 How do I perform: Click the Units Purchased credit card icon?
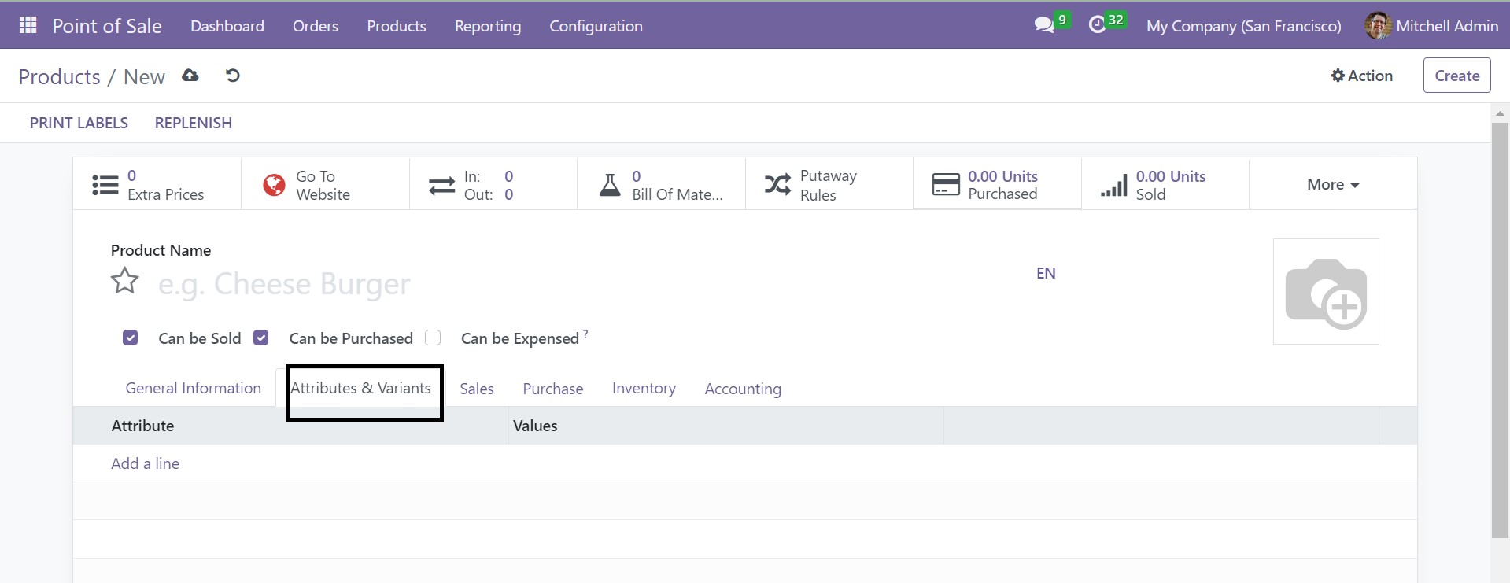pos(946,185)
